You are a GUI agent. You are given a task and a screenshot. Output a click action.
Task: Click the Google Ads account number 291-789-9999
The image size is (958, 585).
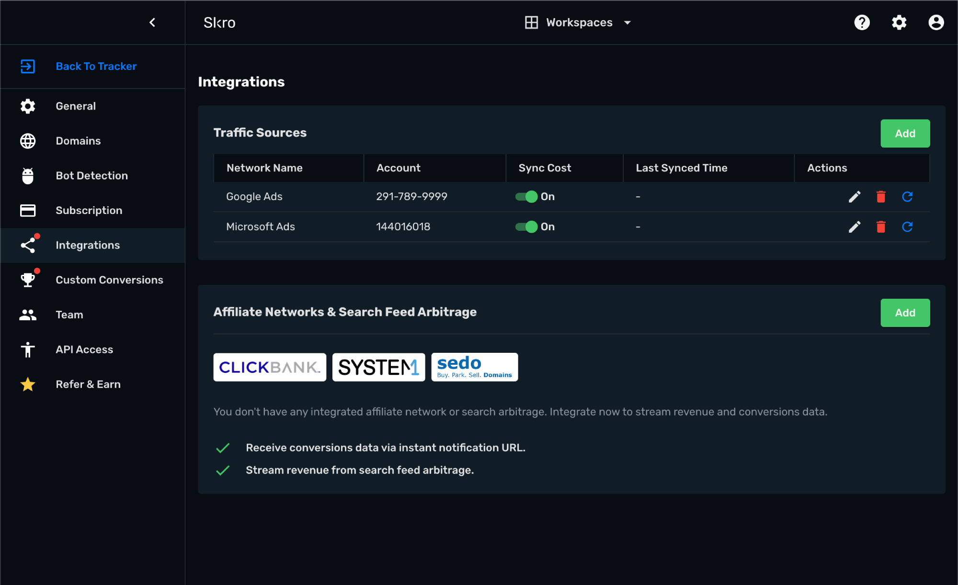click(411, 197)
